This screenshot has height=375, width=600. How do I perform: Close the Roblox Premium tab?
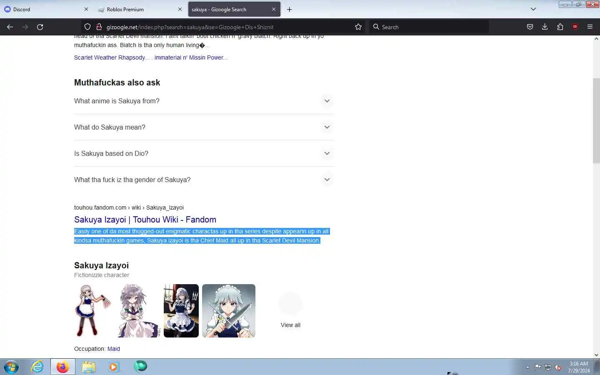(x=180, y=9)
